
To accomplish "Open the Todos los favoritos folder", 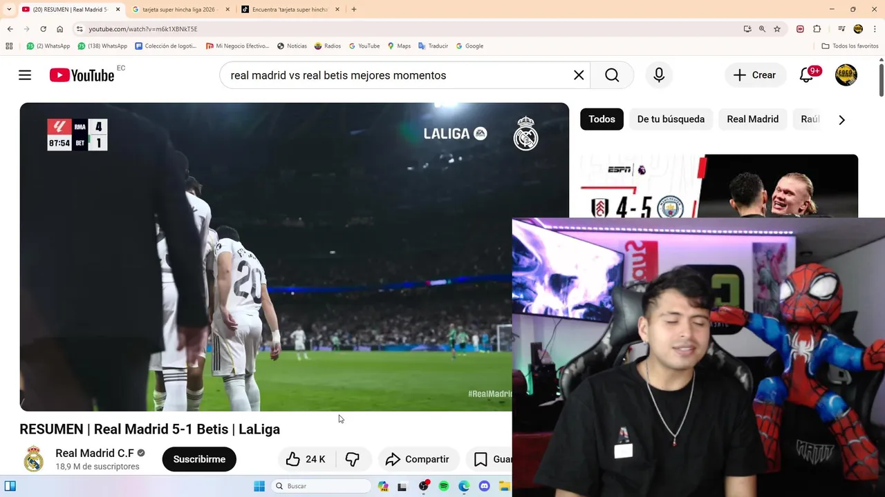I will pyautogui.click(x=850, y=46).
